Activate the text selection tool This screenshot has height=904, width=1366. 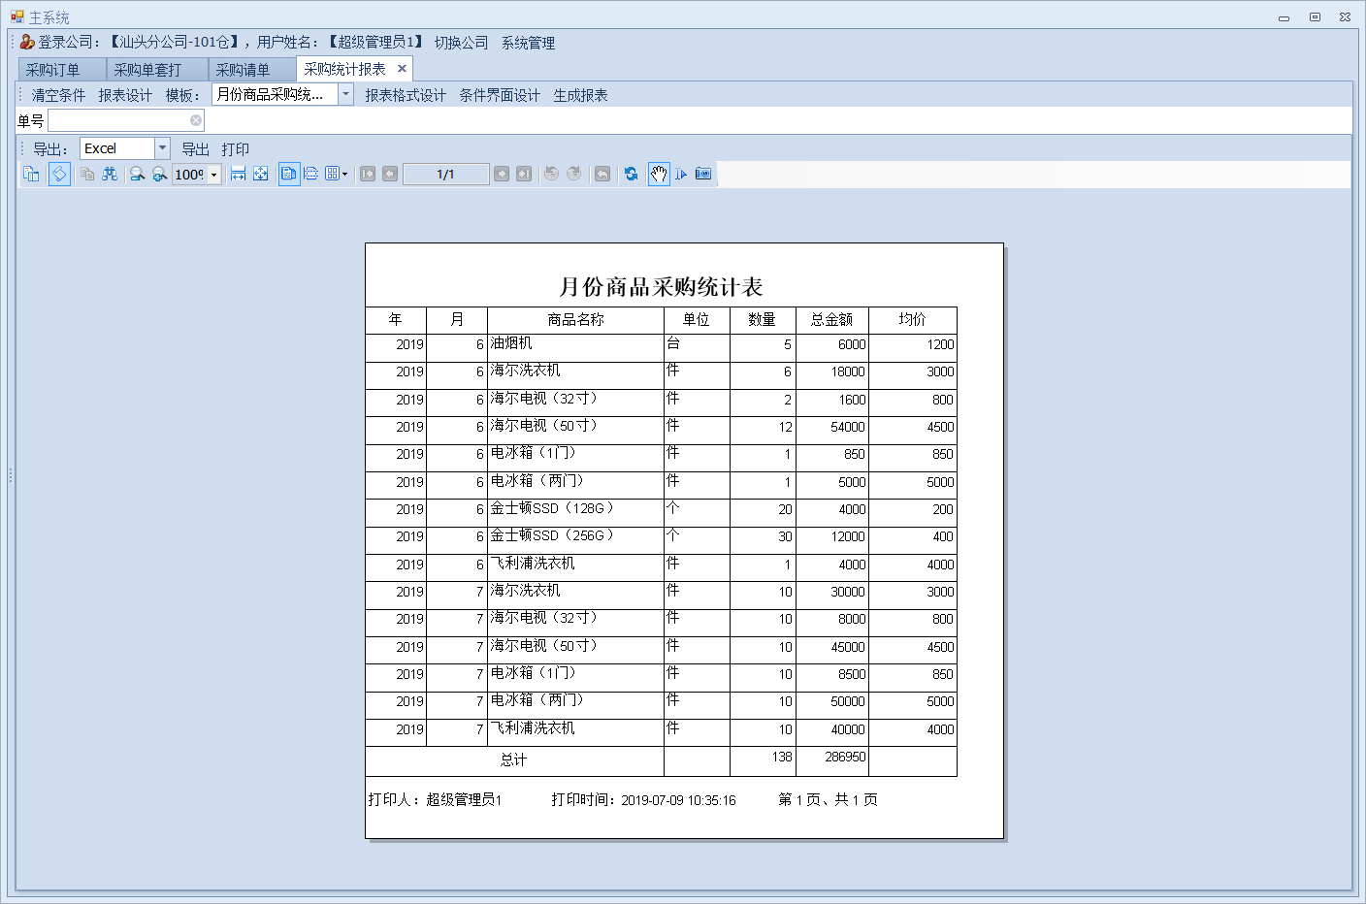[681, 174]
